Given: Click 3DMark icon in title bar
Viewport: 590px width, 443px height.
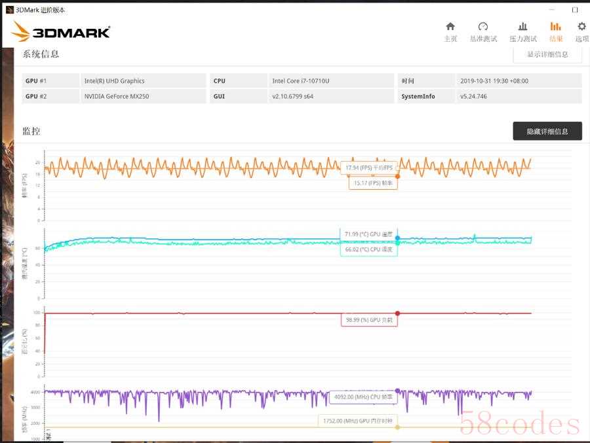Looking at the screenshot, I should [9, 10].
